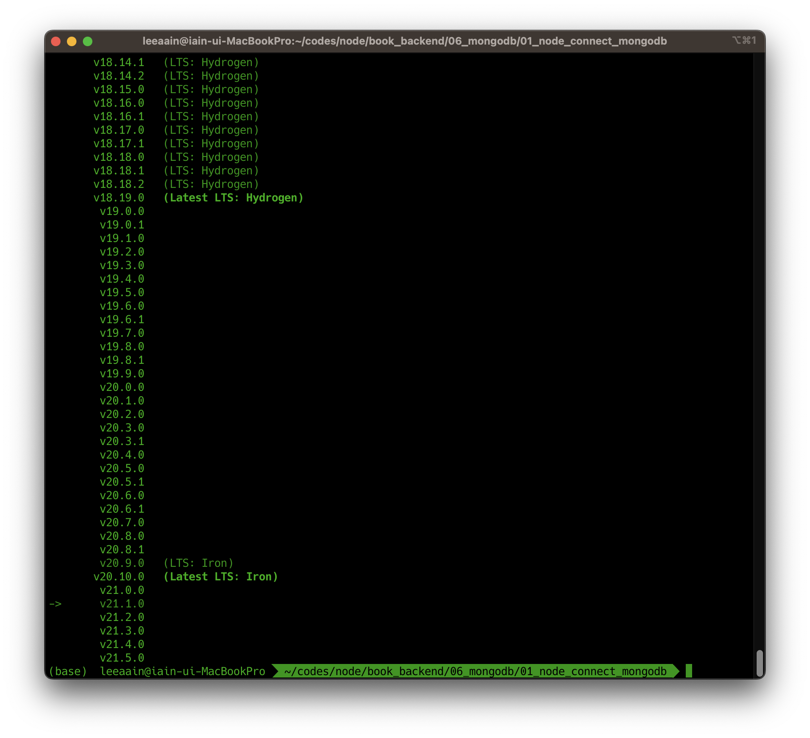Click the terminal scrollbar thumb
This screenshot has height=738, width=810.
pyautogui.click(x=759, y=663)
